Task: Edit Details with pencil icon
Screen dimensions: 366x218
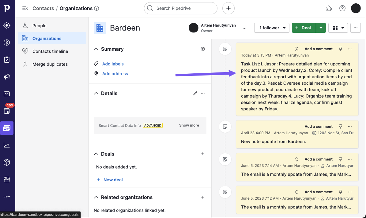Action: point(195,93)
